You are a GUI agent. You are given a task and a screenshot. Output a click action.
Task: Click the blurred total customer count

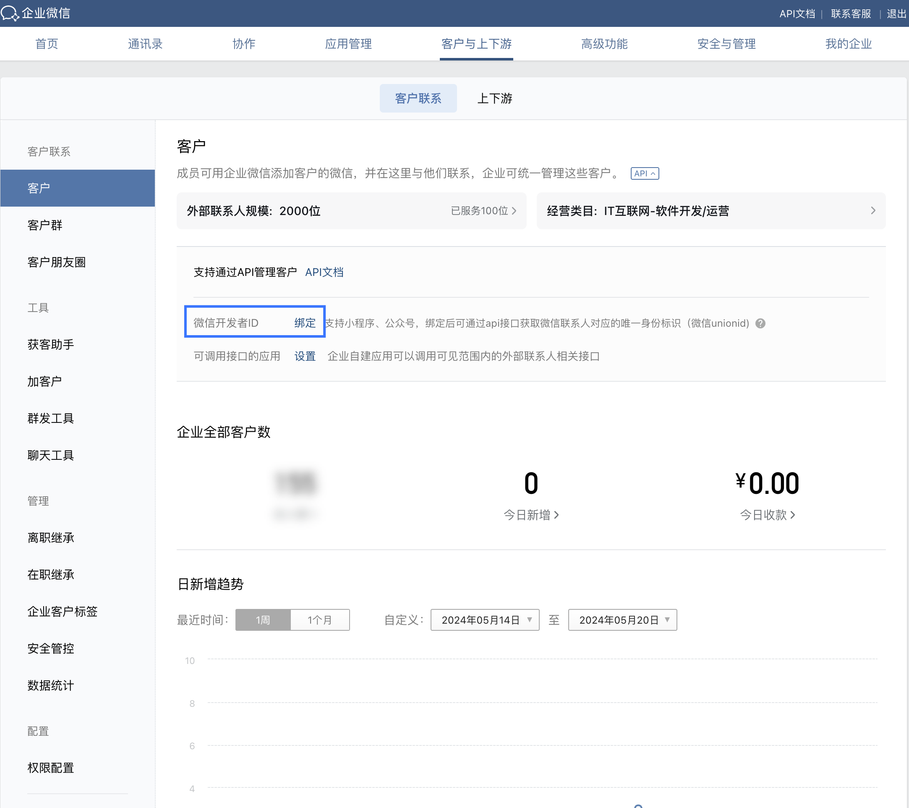295,483
